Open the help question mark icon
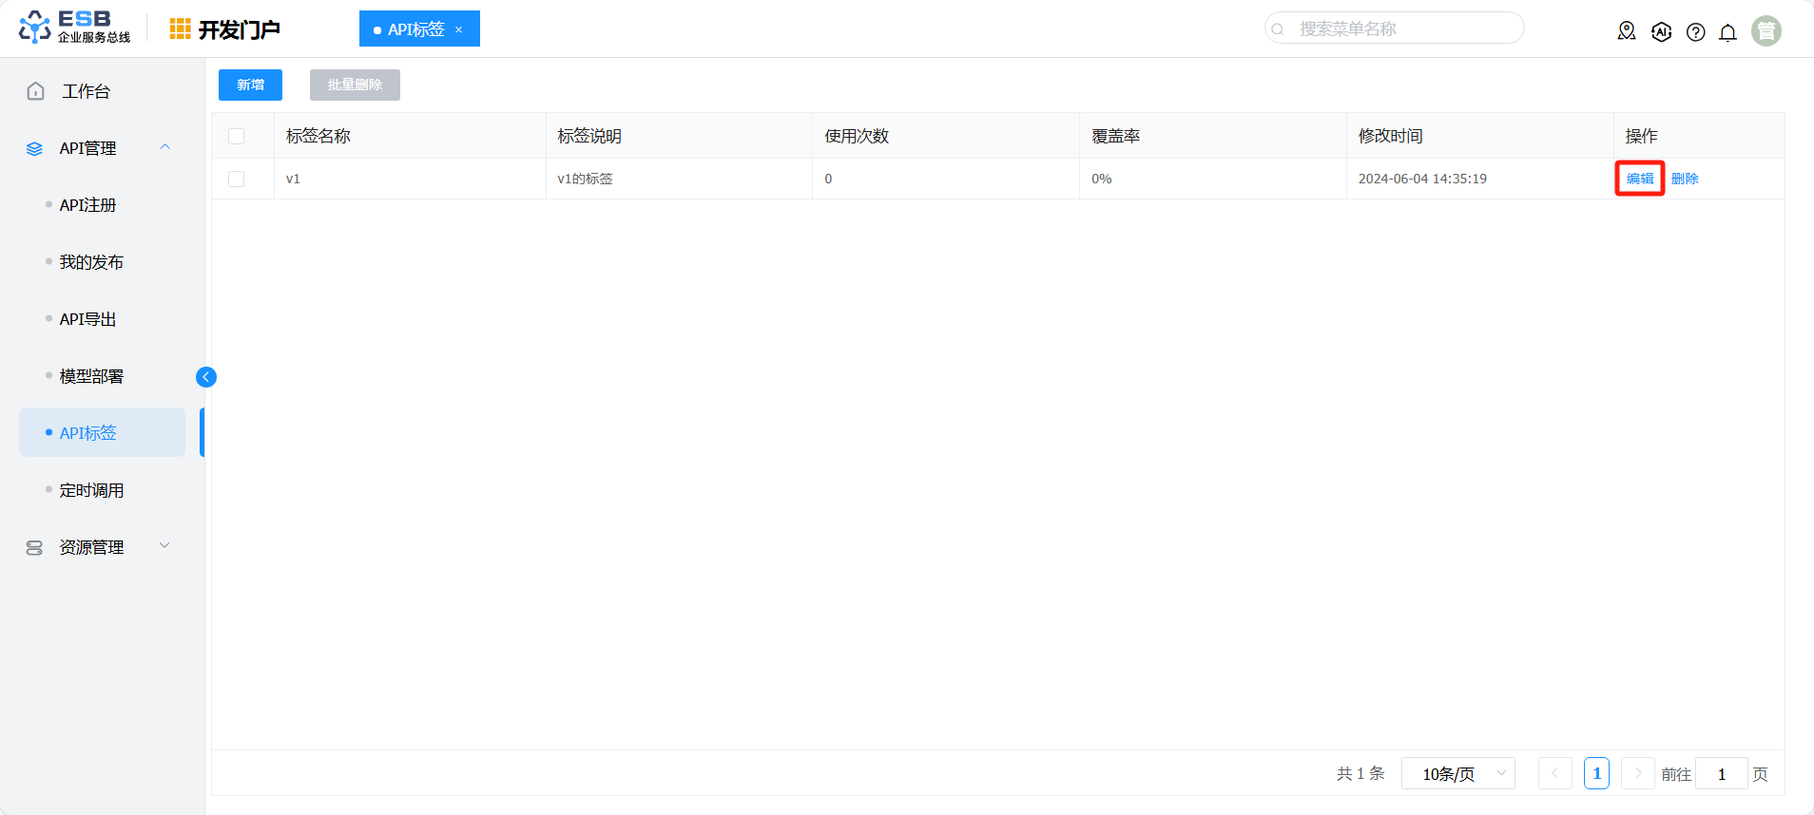Image resolution: width=1814 pixels, height=815 pixels. (1695, 32)
